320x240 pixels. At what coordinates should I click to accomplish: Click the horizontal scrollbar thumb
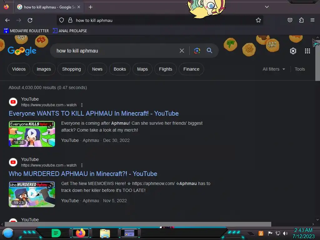coord(138,224)
